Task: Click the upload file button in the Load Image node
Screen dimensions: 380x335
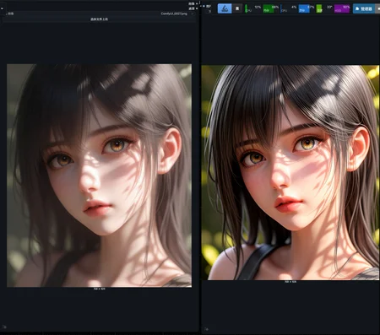Action: pos(99,19)
